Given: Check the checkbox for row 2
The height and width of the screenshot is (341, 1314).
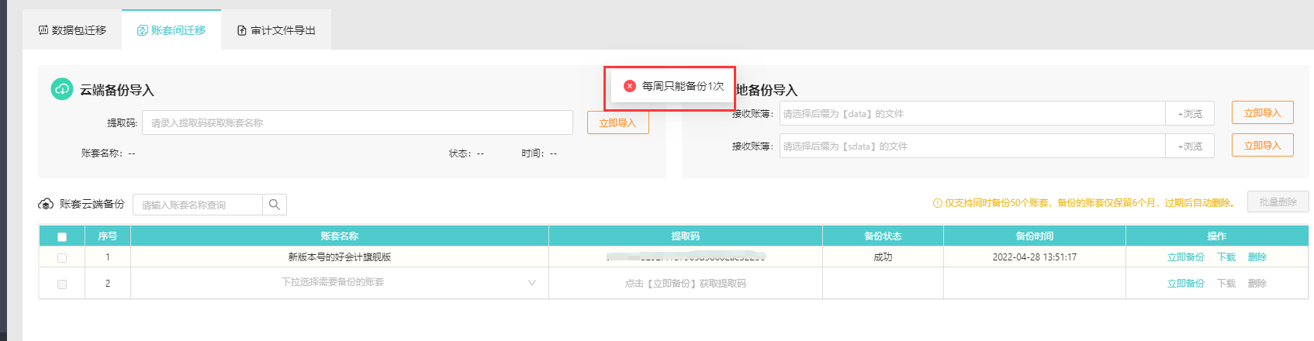Looking at the screenshot, I should tap(62, 284).
